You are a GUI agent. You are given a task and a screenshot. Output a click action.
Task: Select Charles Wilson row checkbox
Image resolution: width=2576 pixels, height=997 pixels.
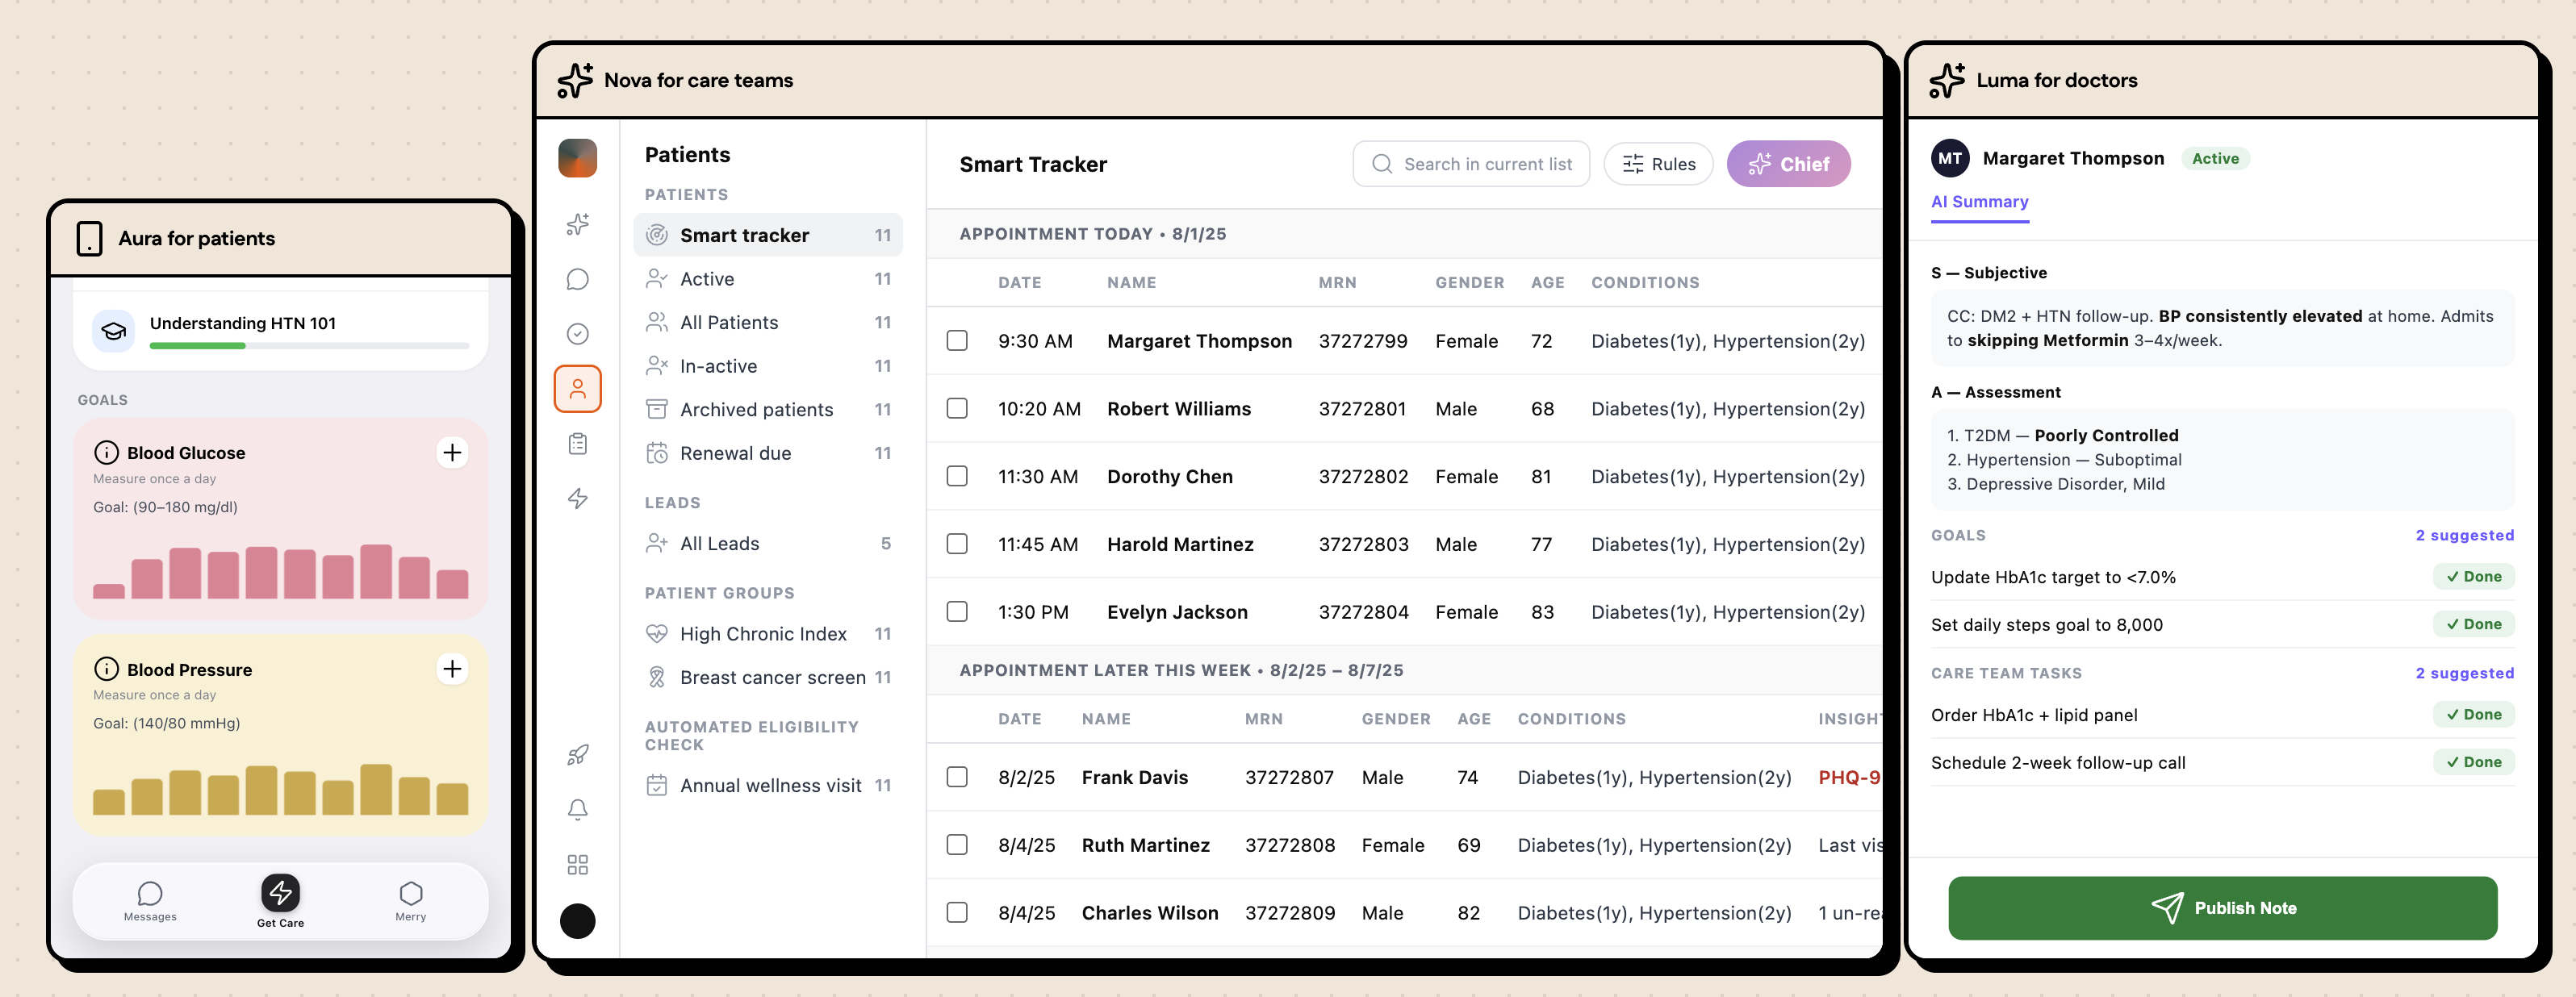click(x=957, y=913)
